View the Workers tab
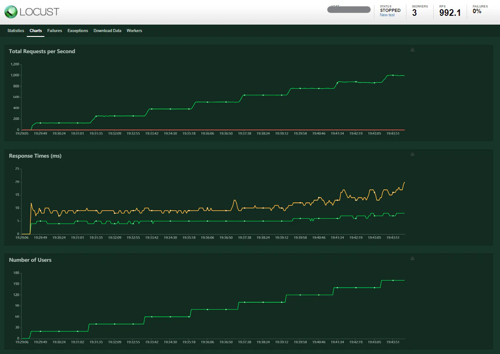500x354 pixels. click(134, 31)
